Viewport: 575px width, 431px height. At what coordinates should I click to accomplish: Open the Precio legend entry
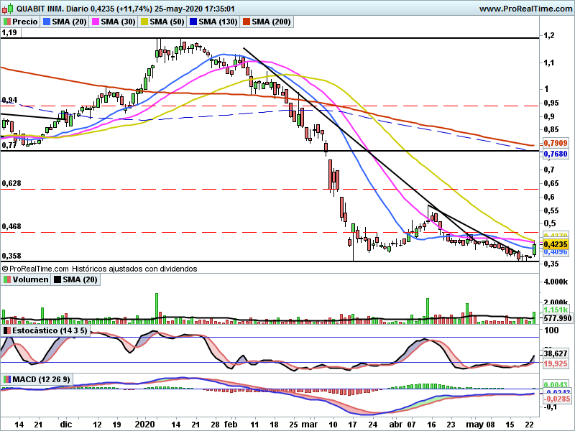click(x=21, y=22)
